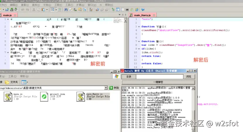Open file using the folder toolbar icon
This screenshot has width=243, height=132.
coord(7,10)
